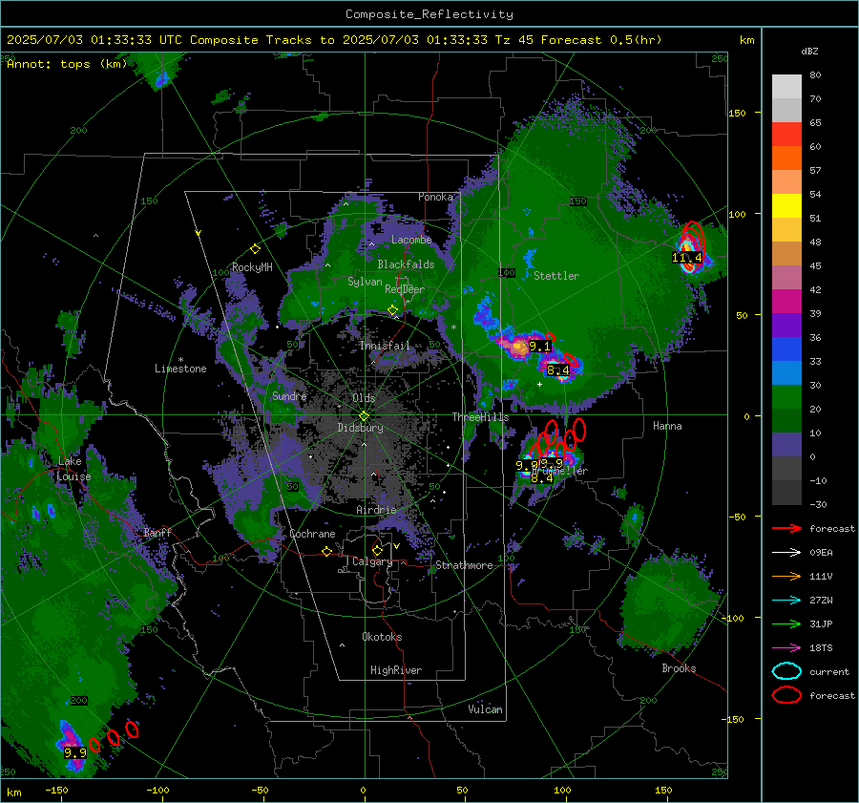
Task: Pick the purple 36-39 dBZ swatch
Action: [786, 326]
